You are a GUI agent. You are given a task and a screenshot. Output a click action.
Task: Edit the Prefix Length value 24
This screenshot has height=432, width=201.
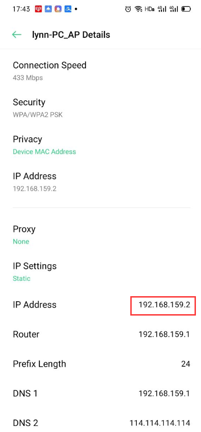pos(100,364)
